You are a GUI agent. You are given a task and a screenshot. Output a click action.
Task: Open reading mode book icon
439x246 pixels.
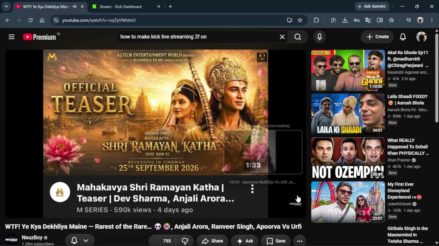point(380,20)
